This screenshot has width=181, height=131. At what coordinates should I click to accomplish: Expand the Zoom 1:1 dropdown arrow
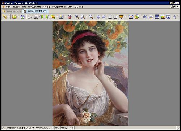[87, 17]
